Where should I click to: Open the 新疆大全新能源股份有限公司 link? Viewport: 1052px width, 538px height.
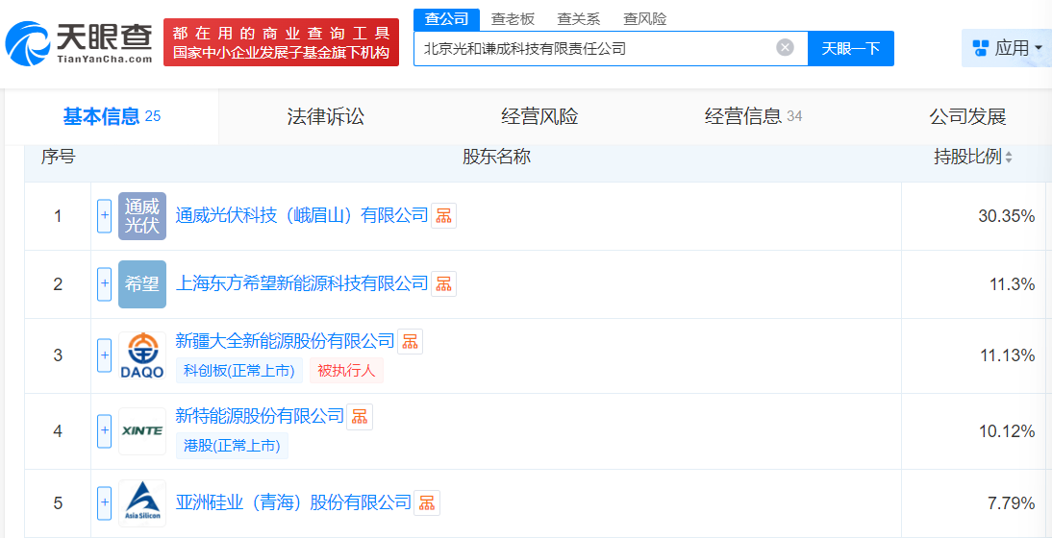285,341
